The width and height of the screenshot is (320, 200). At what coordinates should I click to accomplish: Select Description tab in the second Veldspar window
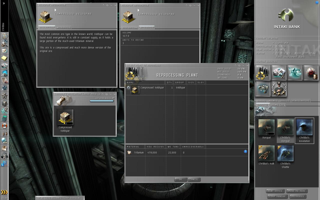click(x=130, y=28)
